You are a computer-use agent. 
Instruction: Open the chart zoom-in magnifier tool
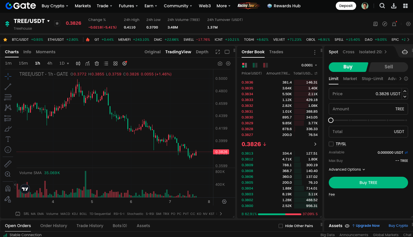click(8, 174)
